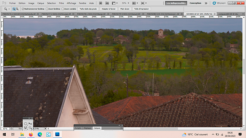Close the P0039276-L16IIQEX-IIQ16etendu.tif tab
Screen dimensions: 246x138
(x=38, y=14)
